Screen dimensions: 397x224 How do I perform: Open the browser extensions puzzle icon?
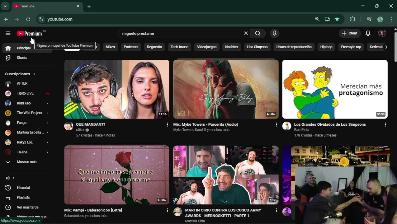coord(353,19)
